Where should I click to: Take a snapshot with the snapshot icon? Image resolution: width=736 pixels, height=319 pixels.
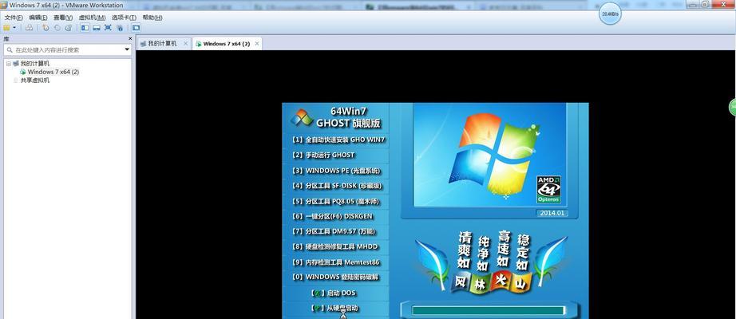coord(46,28)
